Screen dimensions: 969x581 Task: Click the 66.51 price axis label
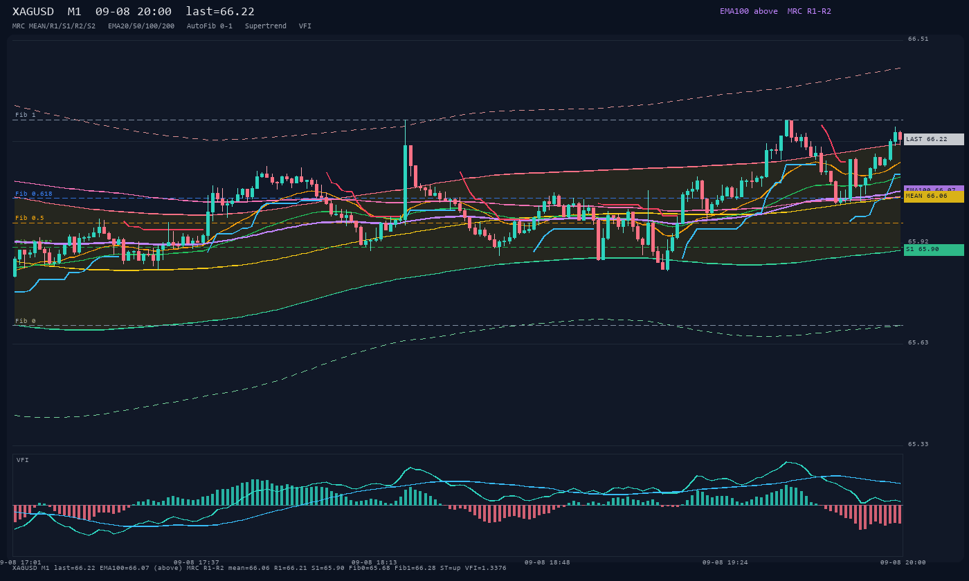[x=918, y=39]
